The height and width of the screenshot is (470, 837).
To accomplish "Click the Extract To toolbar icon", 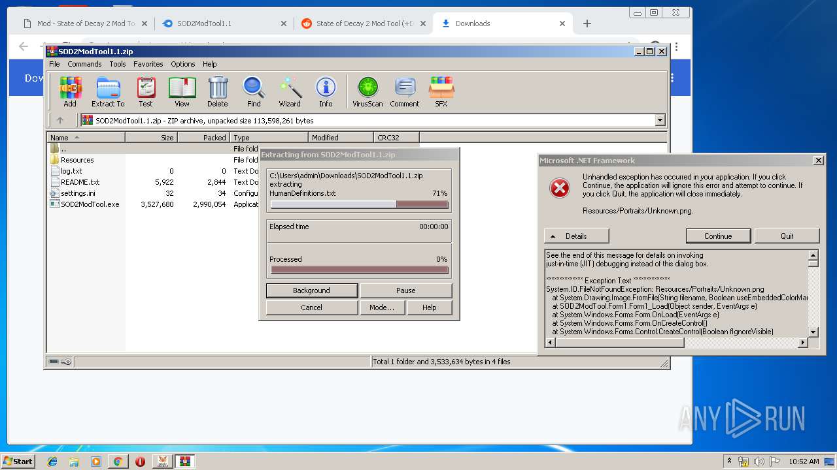I will click(x=108, y=91).
